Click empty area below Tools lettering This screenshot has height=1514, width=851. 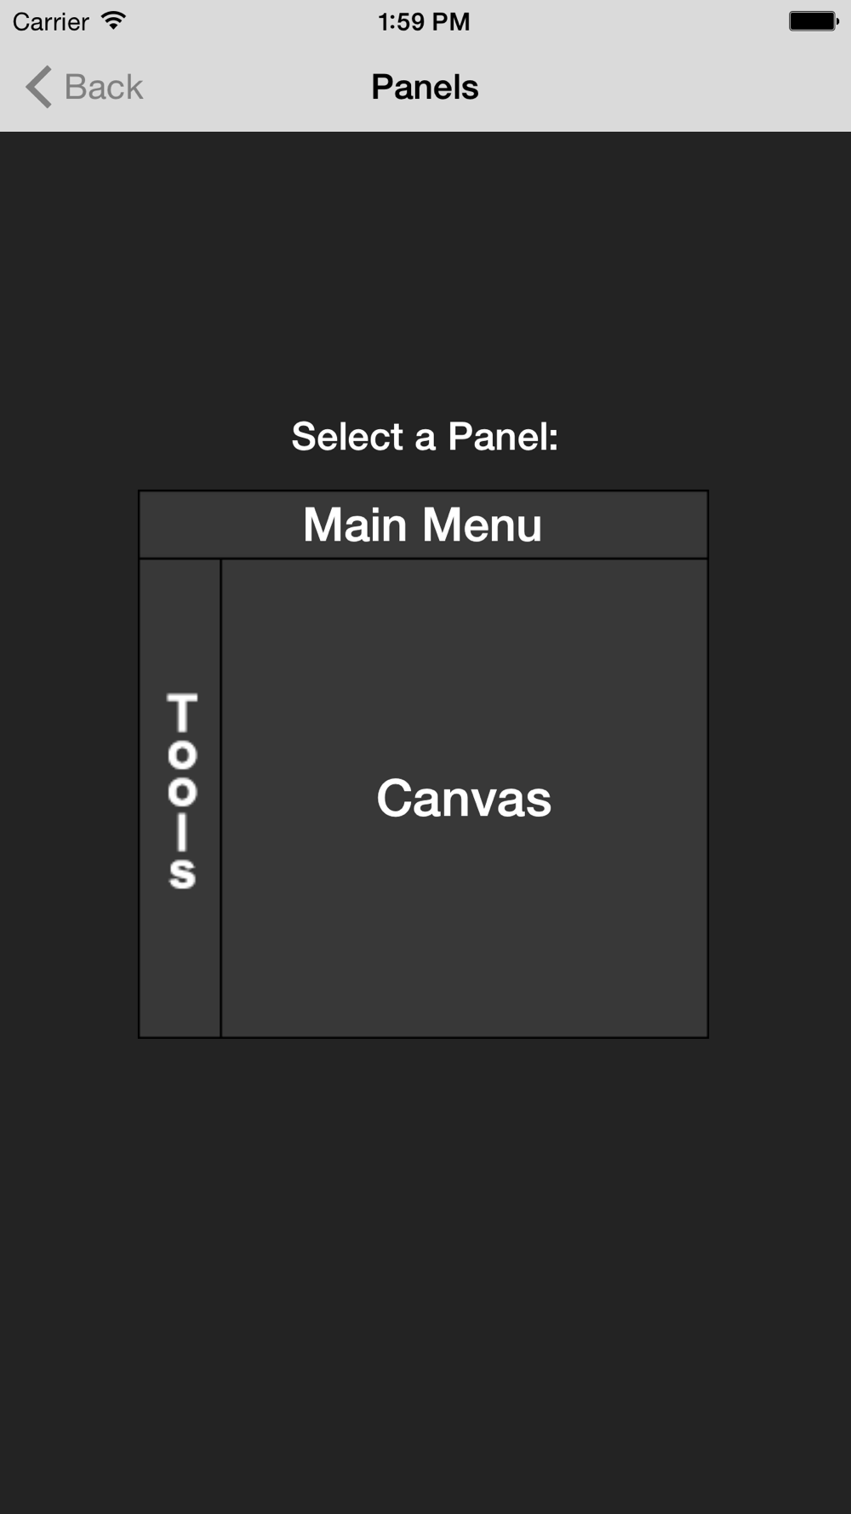click(180, 971)
